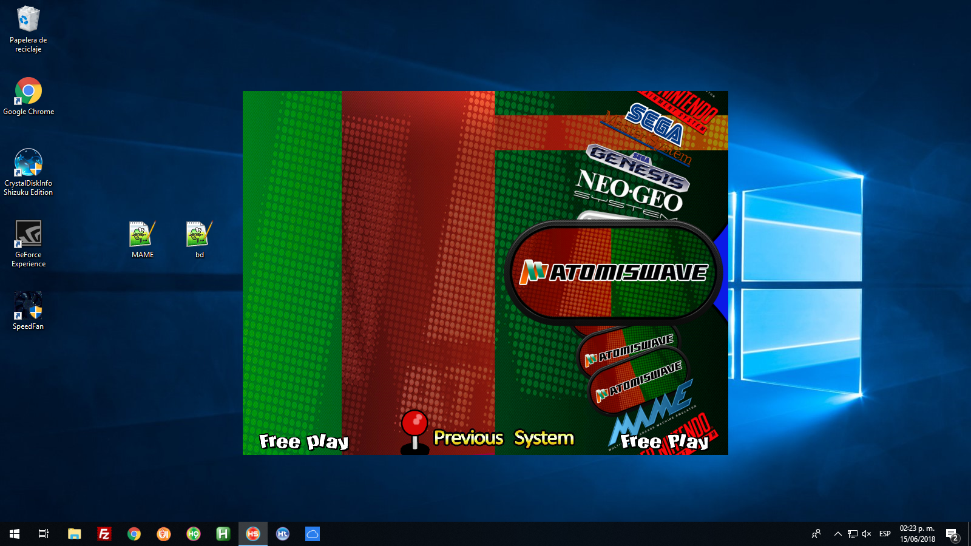971x546 pixels.
Task: Open Task View from the taskbar
Action: [44, 534]
